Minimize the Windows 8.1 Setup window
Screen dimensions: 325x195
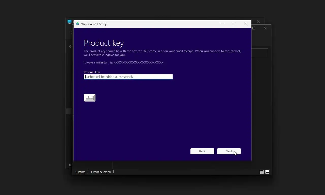(222, 24)
